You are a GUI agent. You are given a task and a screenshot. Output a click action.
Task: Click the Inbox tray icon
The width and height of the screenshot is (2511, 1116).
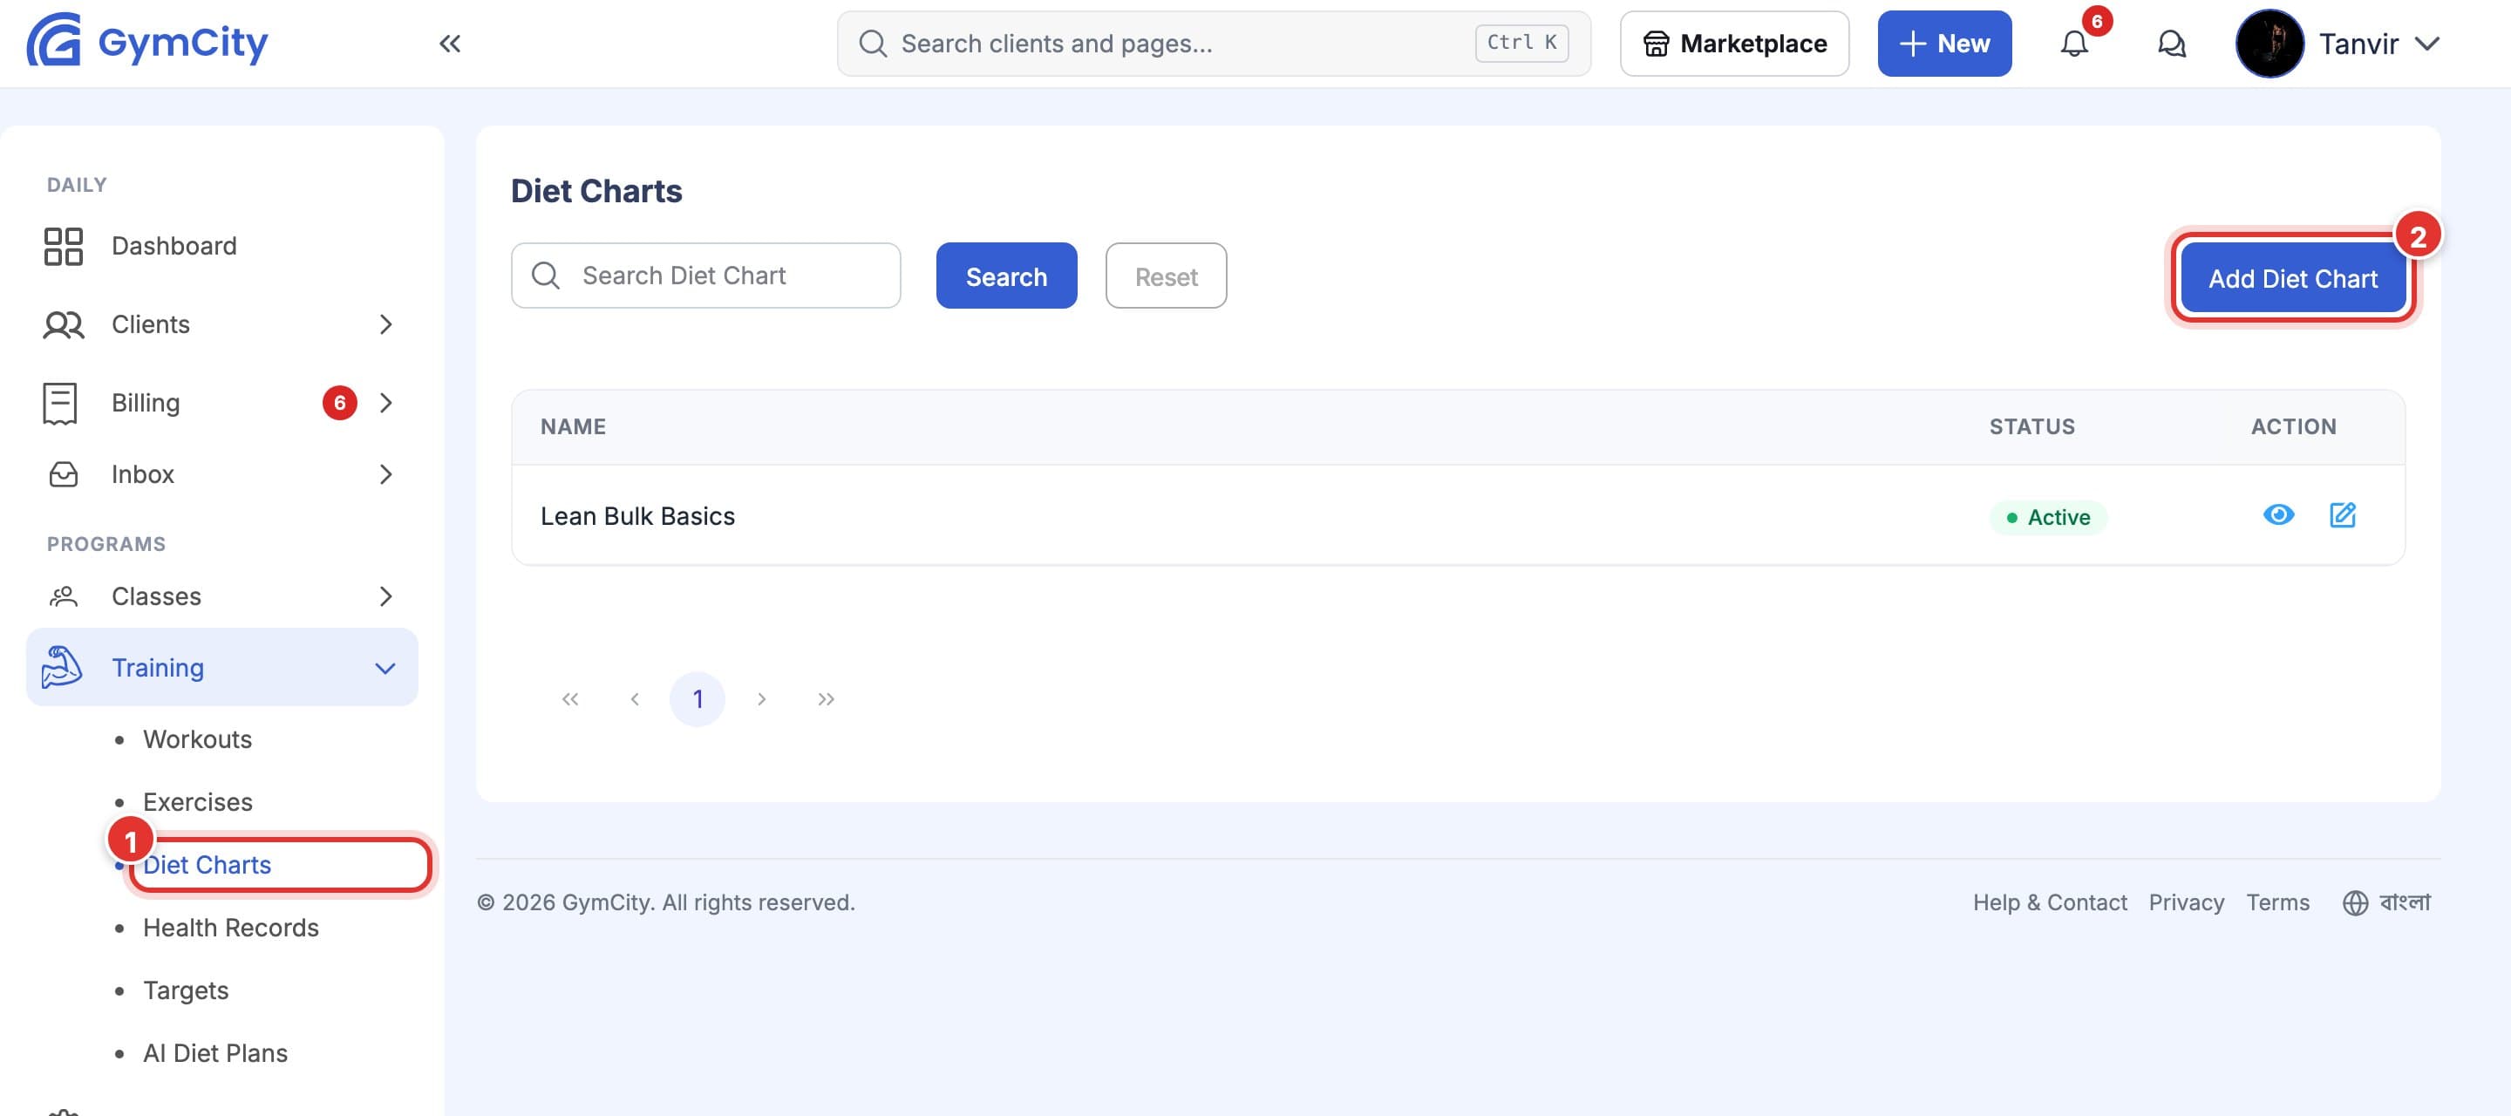coord(64,474)
